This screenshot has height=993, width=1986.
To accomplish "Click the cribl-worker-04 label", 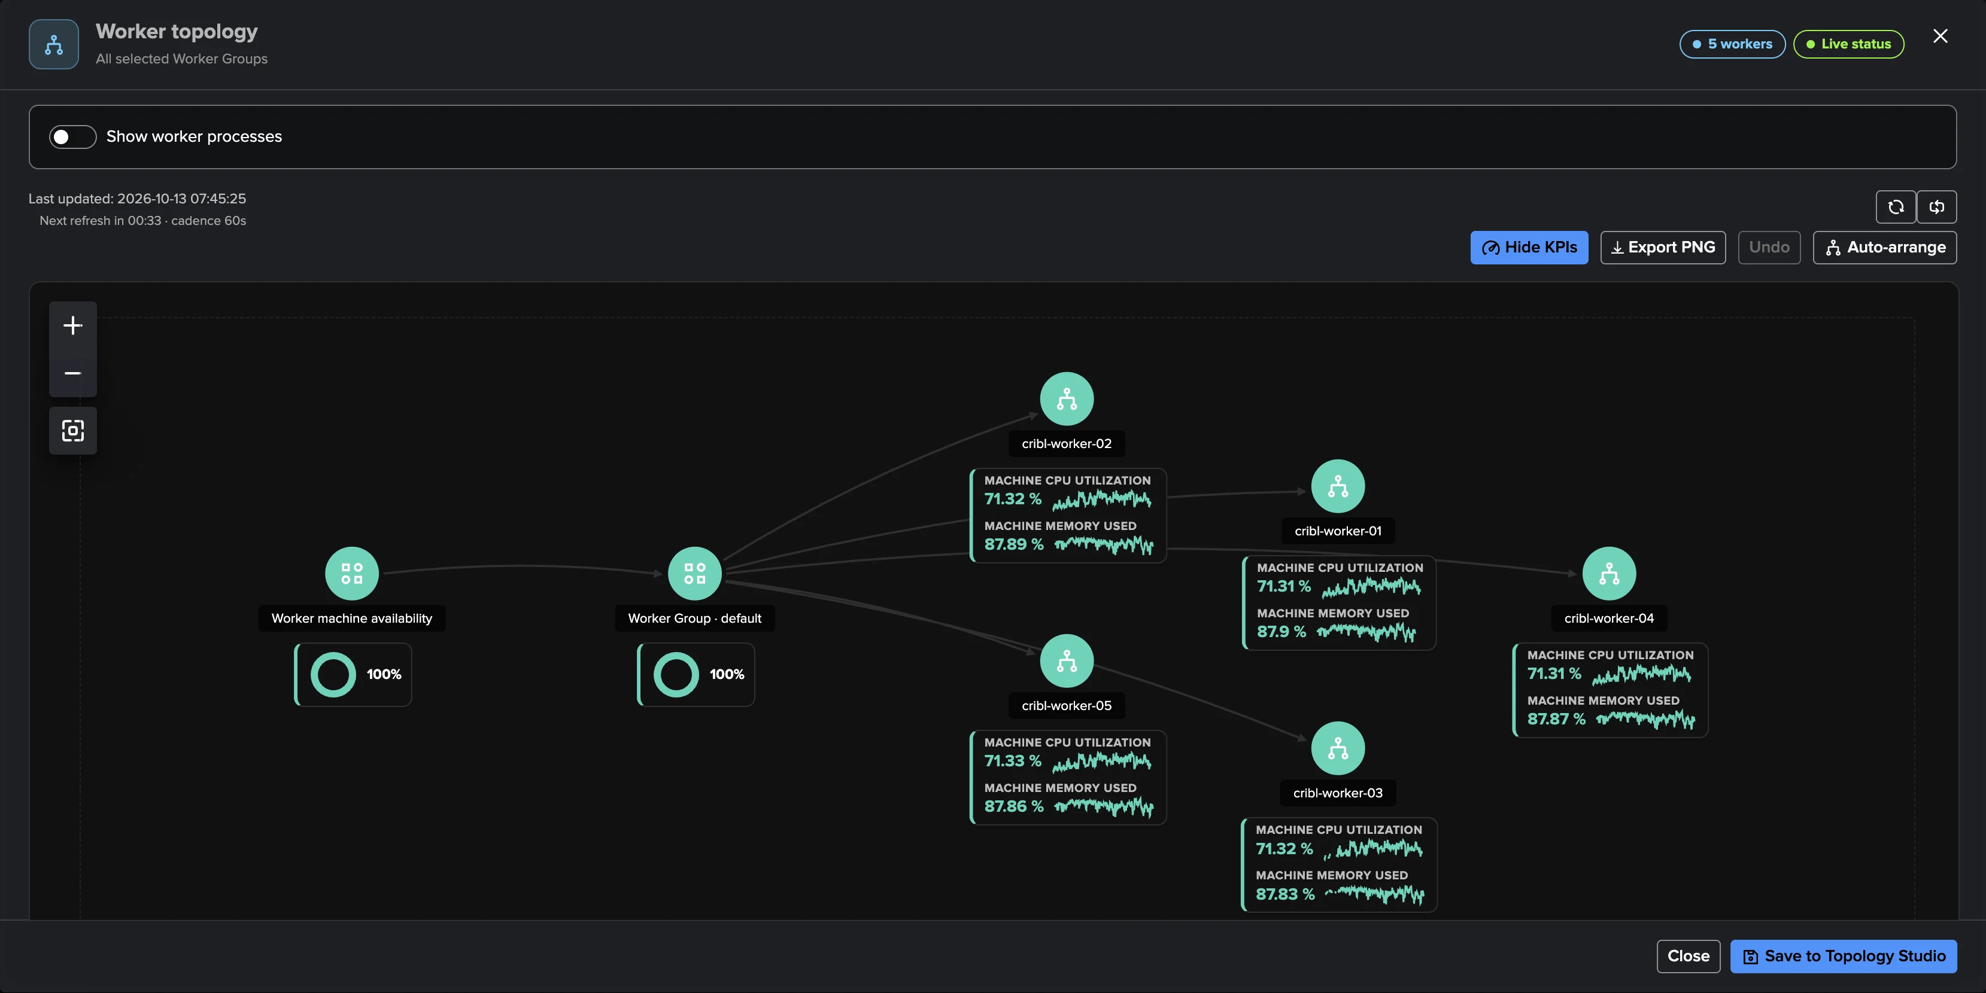I will click(x=1609, y=619).
